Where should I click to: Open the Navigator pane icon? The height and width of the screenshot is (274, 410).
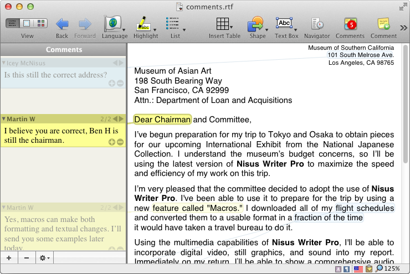click(317, 24)
